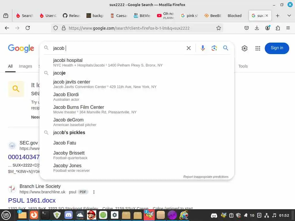The image size is (295, 221).
Task: Go forward to the next page
Action: click(x=17, y=28)
